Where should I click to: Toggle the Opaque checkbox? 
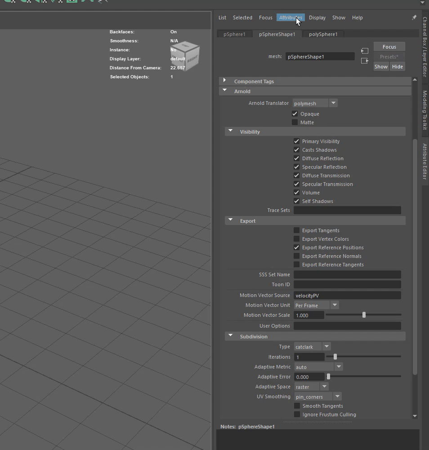(295, 114)
